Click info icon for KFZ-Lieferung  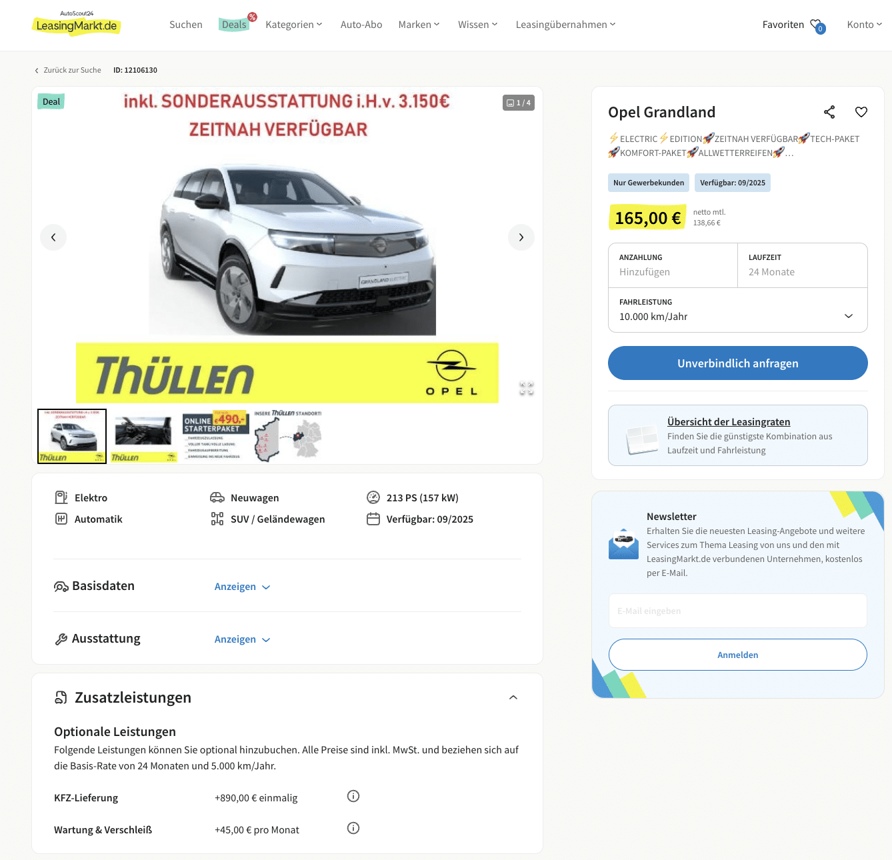point(353,796)
